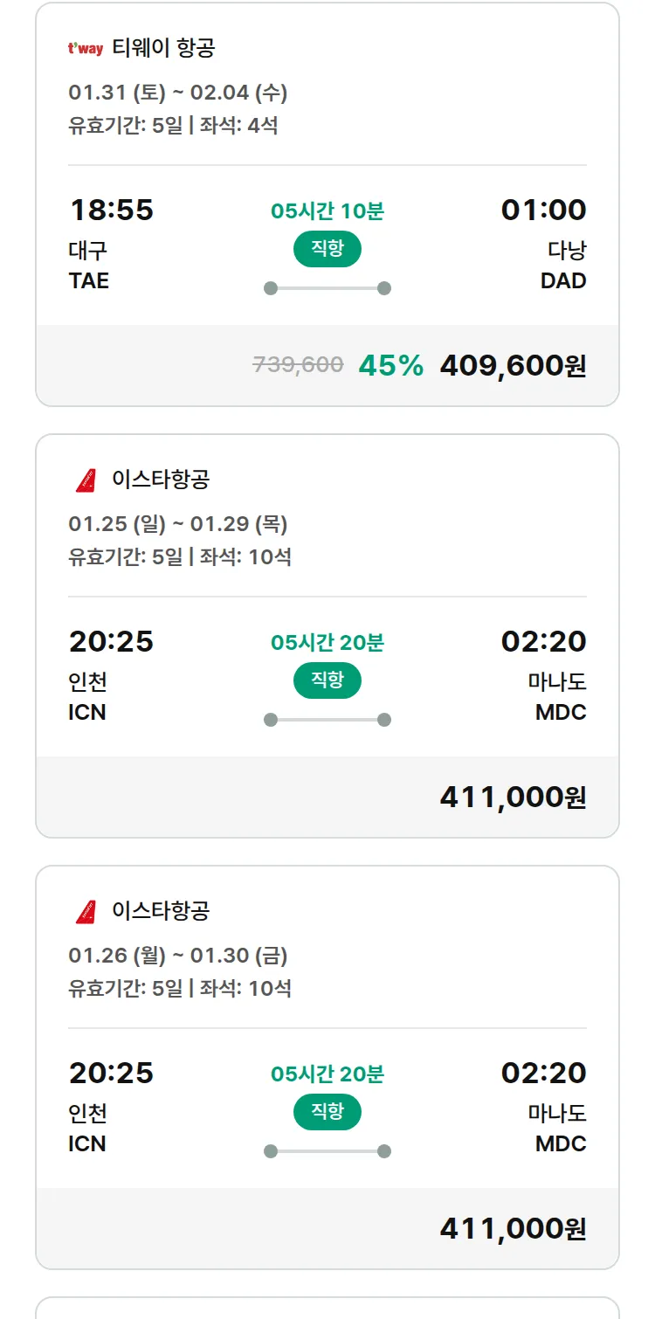
Task: Click the crossed-out 739,600 original price
Action: click(x=298, y=365)
